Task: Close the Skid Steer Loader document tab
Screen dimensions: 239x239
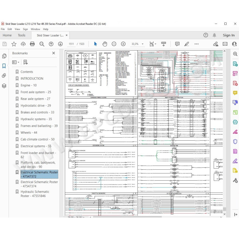Action: point(67,35)
